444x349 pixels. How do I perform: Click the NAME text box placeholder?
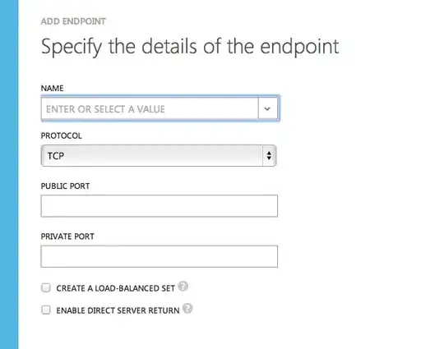tap(105, 109)
